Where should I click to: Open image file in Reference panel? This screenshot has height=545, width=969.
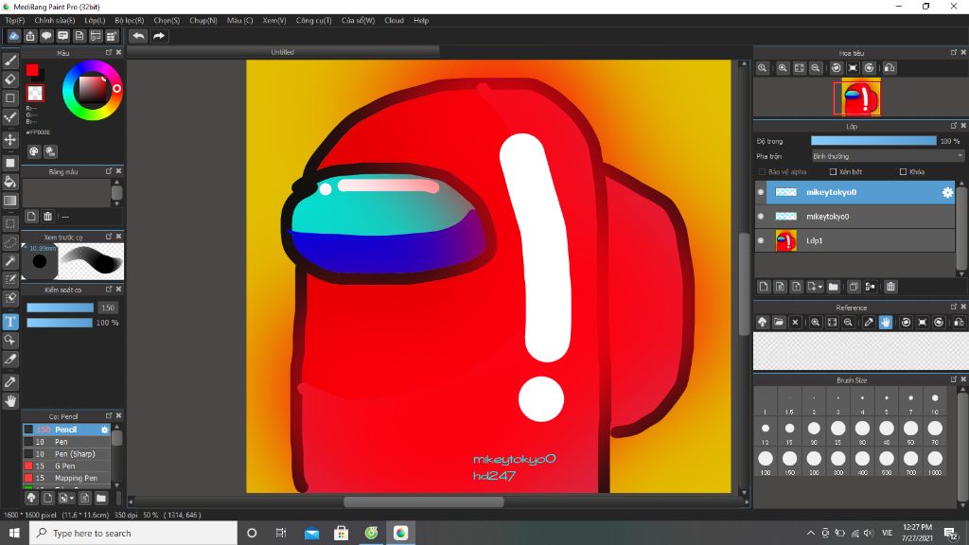pyautogui.click(x=779, y=322)
